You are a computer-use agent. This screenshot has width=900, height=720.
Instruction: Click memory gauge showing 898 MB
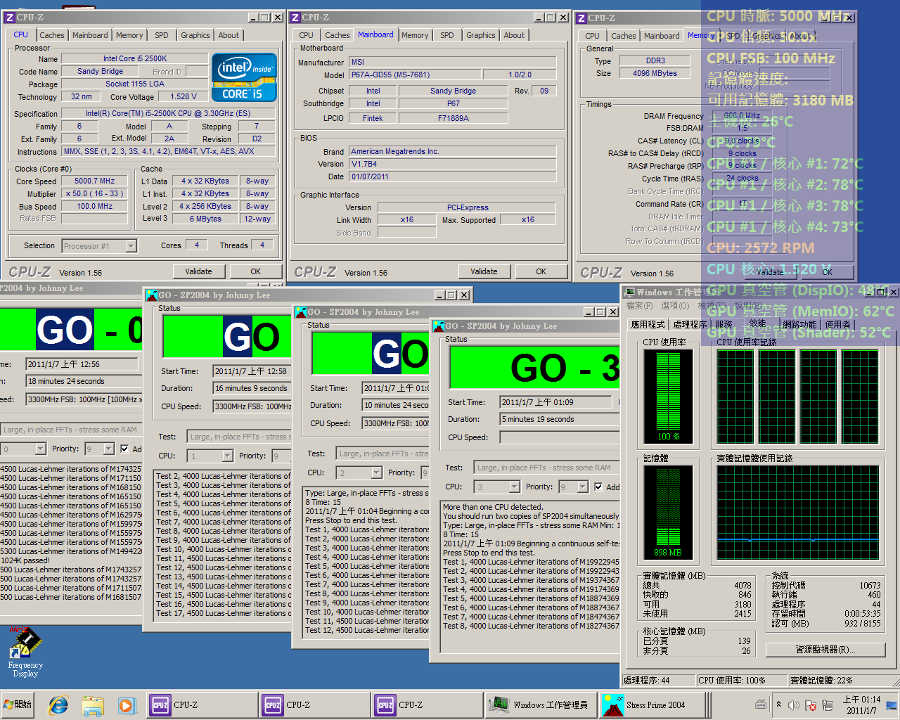[668, 512]
